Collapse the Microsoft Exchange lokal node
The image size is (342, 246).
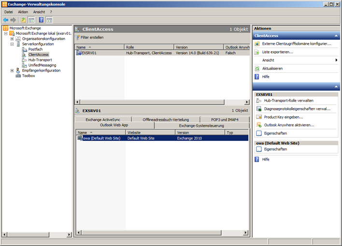tap(6, 34)
